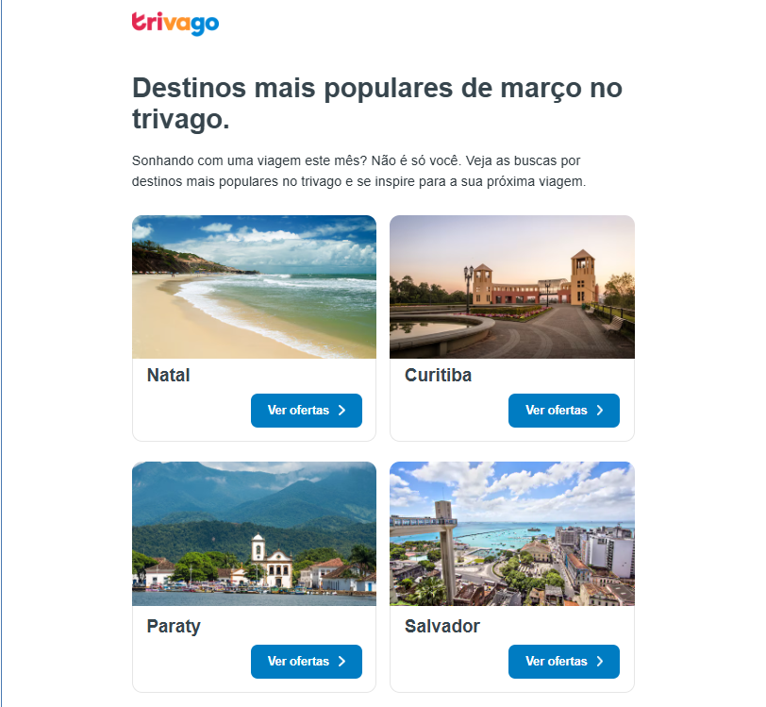This screenshot has height=707, width=766.
Task: Click Ver ofertas button for Curitiba
Action: [564, 411]
